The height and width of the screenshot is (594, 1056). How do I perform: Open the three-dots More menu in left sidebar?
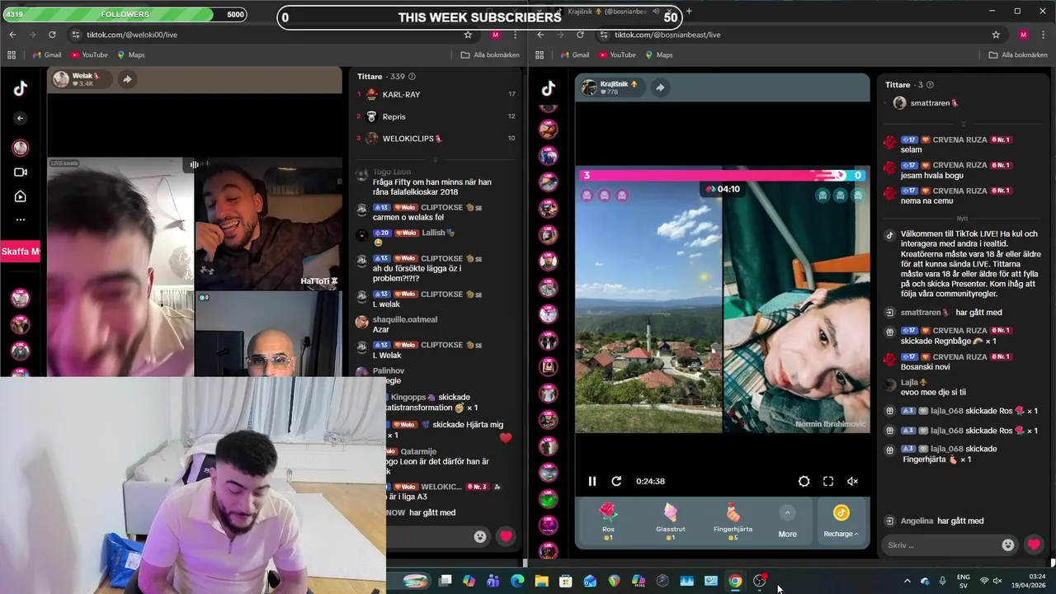coord(21,219)
